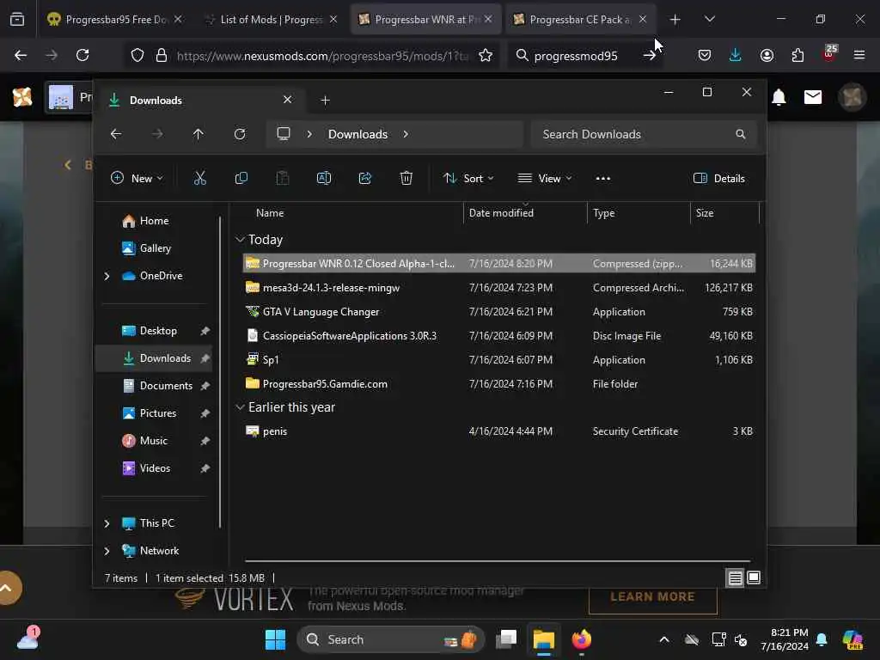Sort by the Name column header
This screenshot has height=660, width=880.
(352, 213)
